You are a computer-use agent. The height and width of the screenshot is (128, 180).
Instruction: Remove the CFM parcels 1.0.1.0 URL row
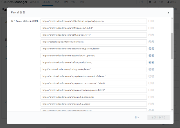[x=150, y=28]
